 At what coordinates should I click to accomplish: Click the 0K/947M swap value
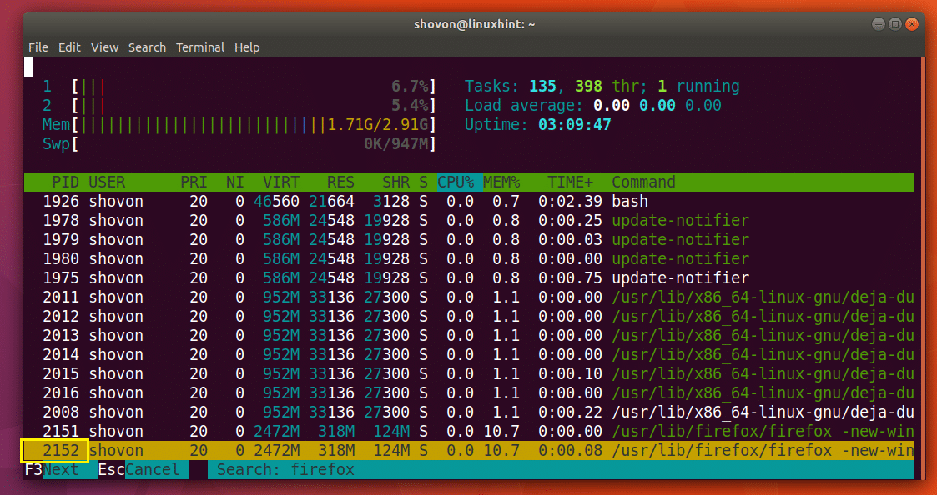point(396,144)
